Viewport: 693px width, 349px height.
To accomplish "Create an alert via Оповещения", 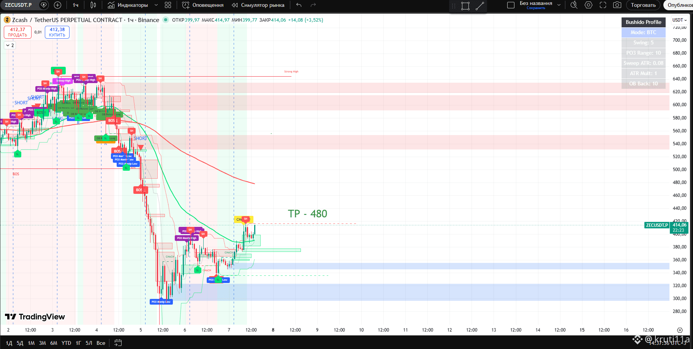I will [x=203, y=5].
